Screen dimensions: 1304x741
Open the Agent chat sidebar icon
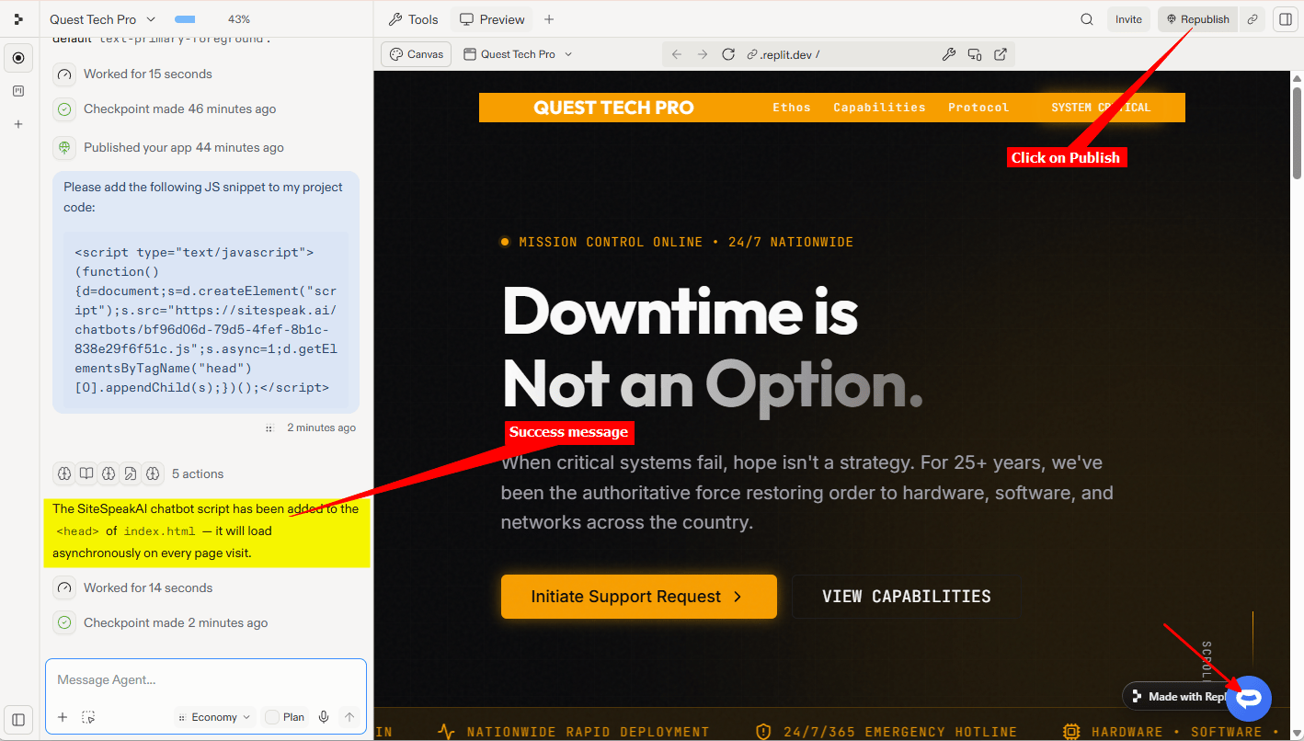[18, 58]
